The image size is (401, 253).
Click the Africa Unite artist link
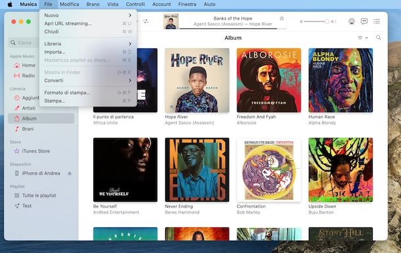click(105, 123)
